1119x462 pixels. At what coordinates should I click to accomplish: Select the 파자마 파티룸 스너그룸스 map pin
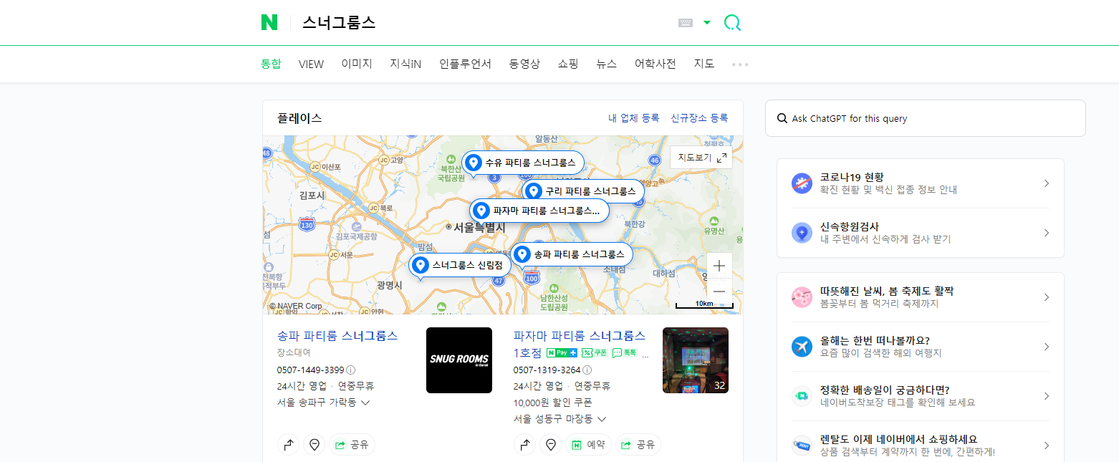pyautogui.click(x=539, y=211)
